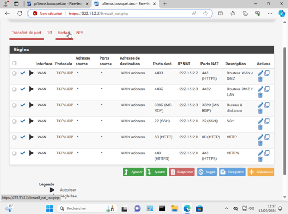
Task: Delete the HTTPS 222.15.2.1 rule
Action: [261, 159]
